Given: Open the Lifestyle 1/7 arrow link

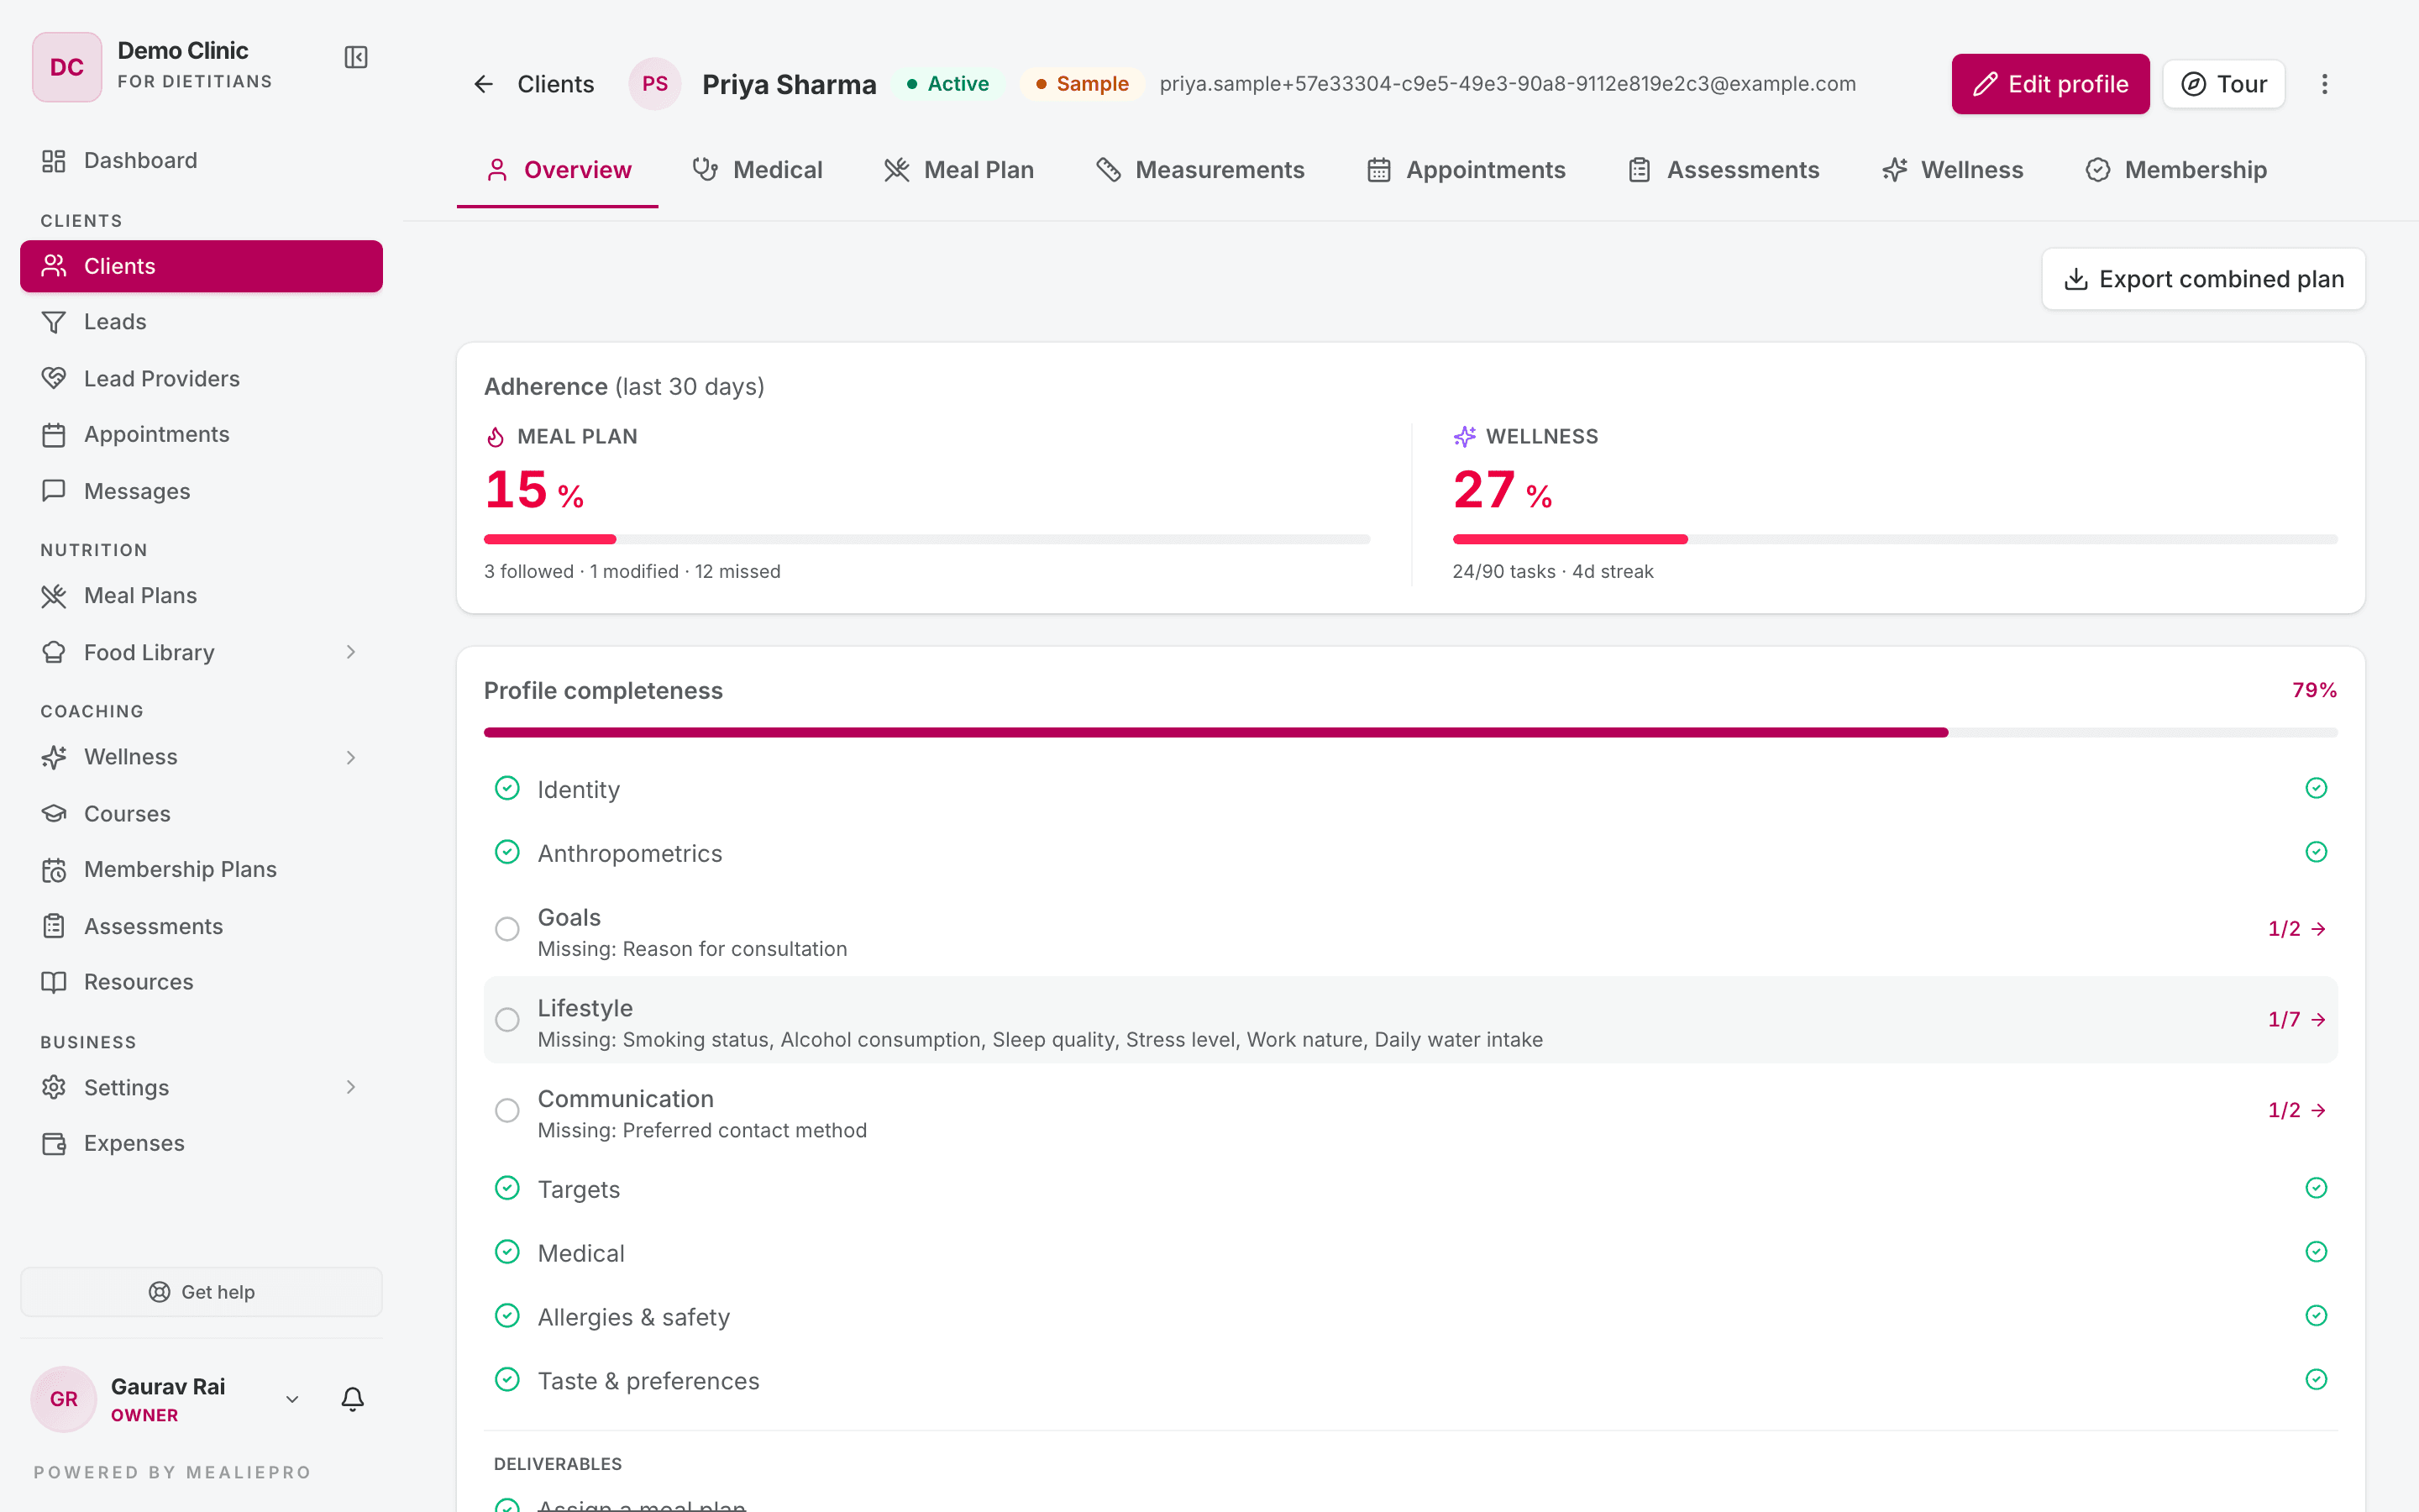Looking at the screenshot, I should [2297, 1019].
